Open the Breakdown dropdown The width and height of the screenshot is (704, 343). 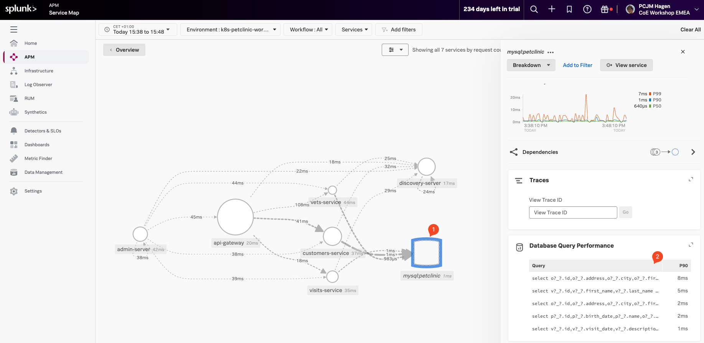[x=531, y=65]
